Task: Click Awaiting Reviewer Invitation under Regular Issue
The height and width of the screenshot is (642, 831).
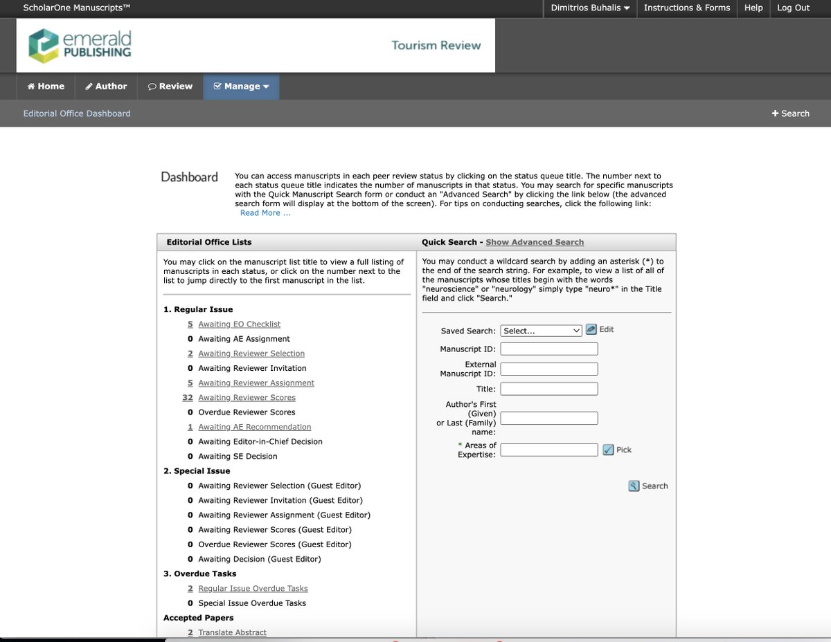Action: pos(252,369)
